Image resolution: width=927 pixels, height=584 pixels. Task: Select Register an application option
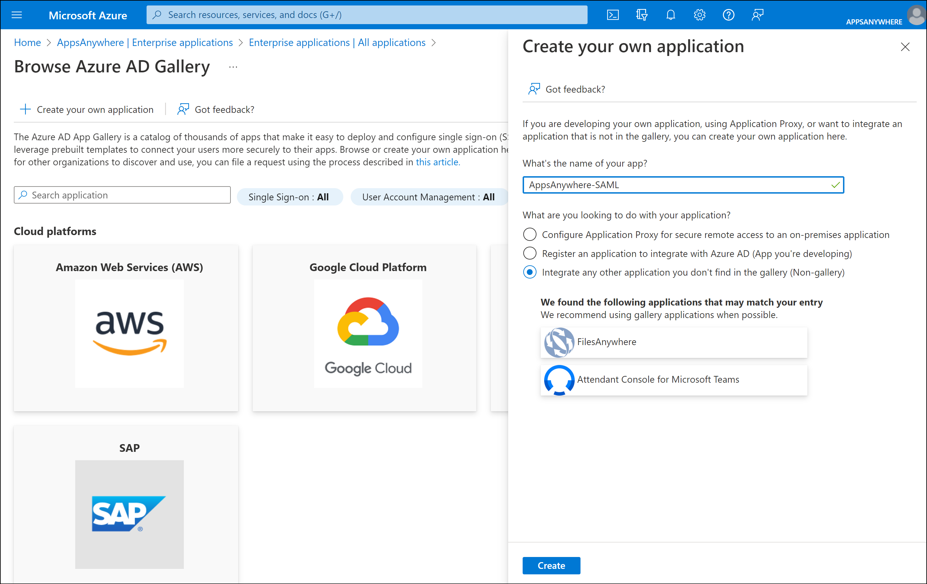point(530,253)
